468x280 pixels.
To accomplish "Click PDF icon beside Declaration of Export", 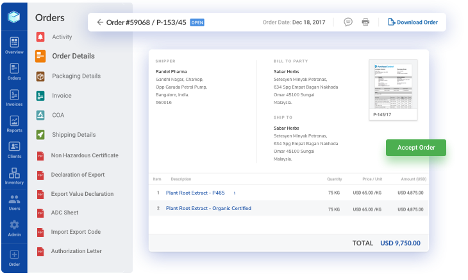I will [40, 175].
